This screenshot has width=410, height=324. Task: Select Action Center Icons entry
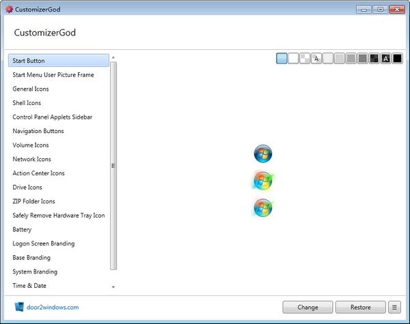(59, 173)
